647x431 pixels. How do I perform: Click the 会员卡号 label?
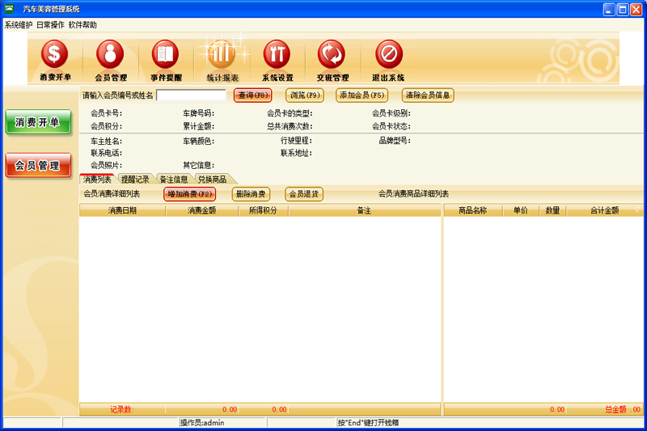[107, 113]
